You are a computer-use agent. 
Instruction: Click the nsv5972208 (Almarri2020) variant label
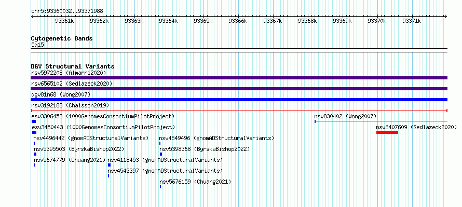pyautogui.click(x=69, y=73)
